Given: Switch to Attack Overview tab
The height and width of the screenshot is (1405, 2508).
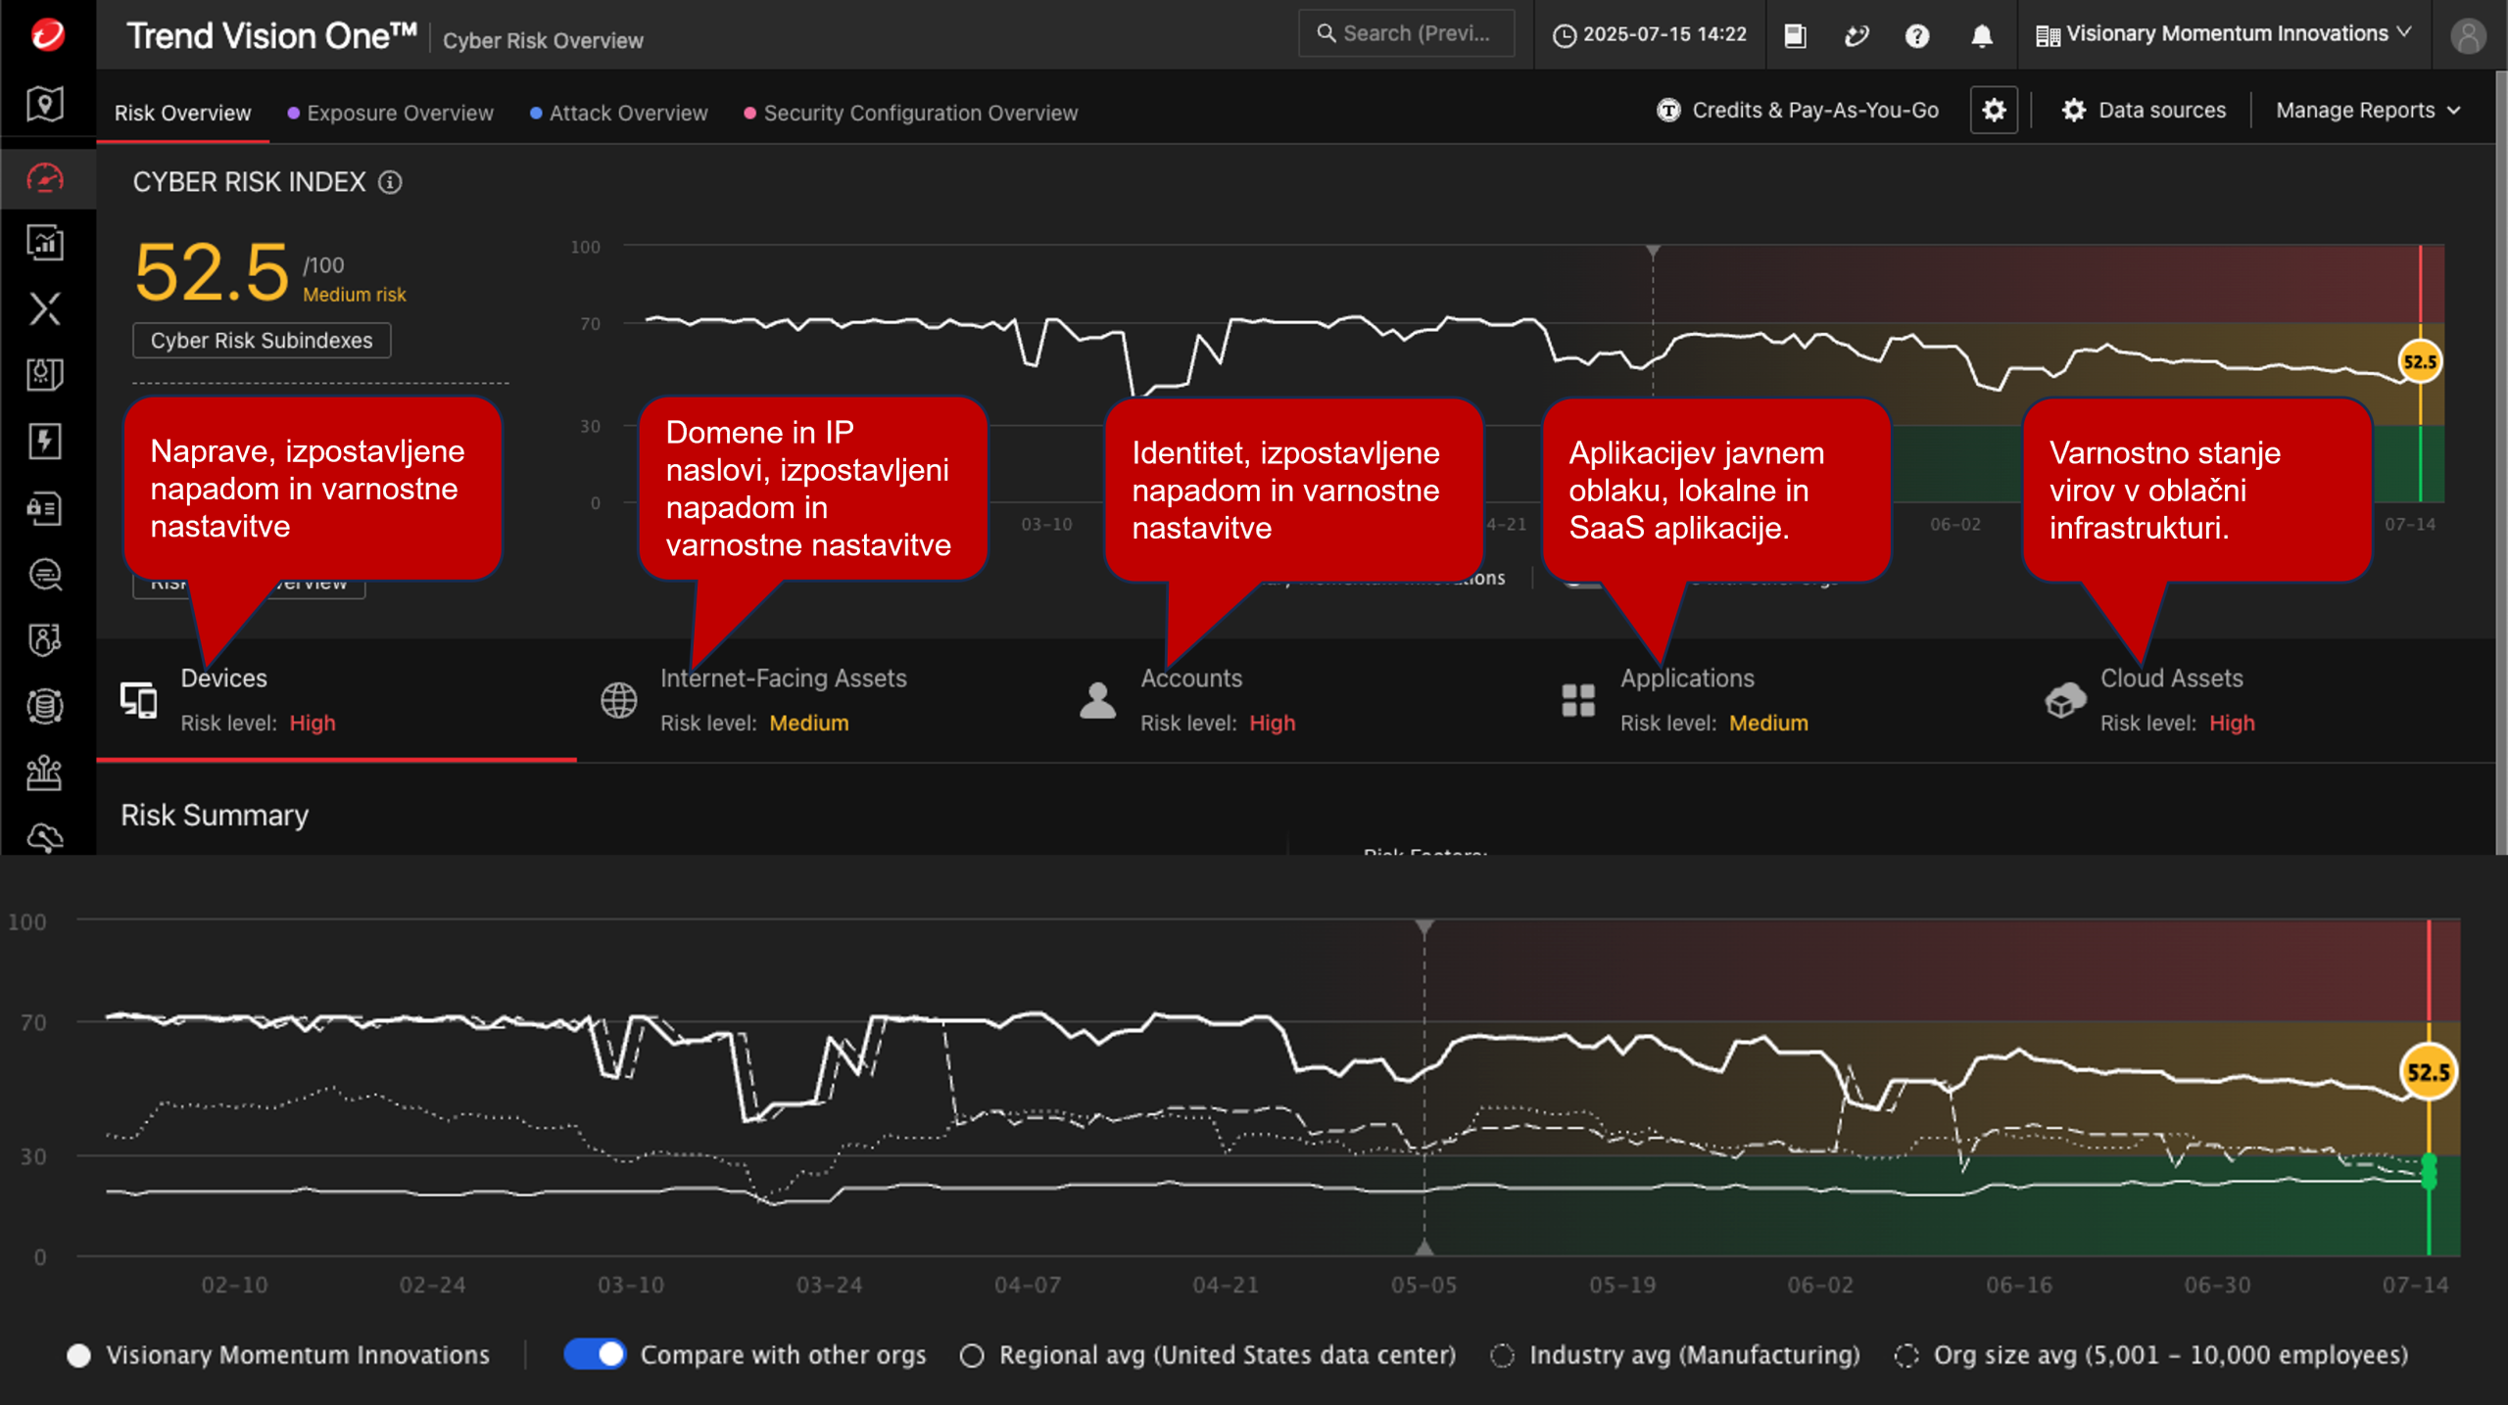Looking at the screenshot, I should [628, 114].
